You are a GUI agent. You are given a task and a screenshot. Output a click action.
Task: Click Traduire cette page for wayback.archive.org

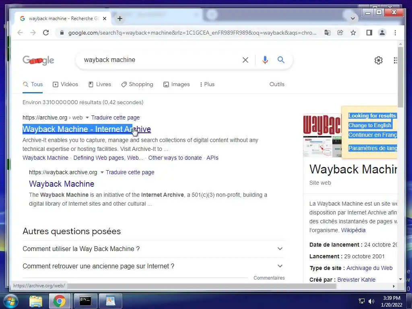click(130, 172)
